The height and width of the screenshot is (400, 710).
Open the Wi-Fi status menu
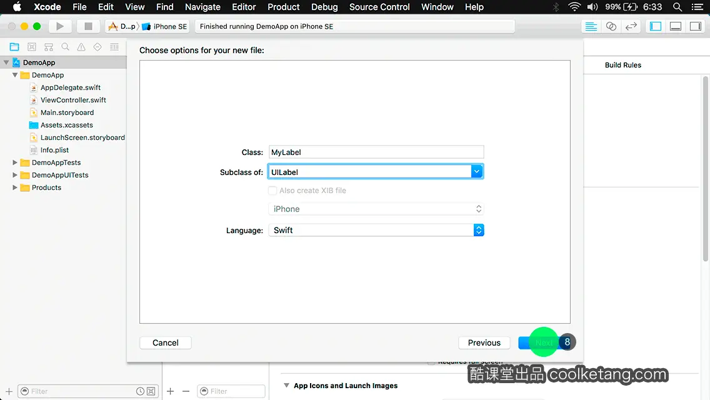point(574,7)
